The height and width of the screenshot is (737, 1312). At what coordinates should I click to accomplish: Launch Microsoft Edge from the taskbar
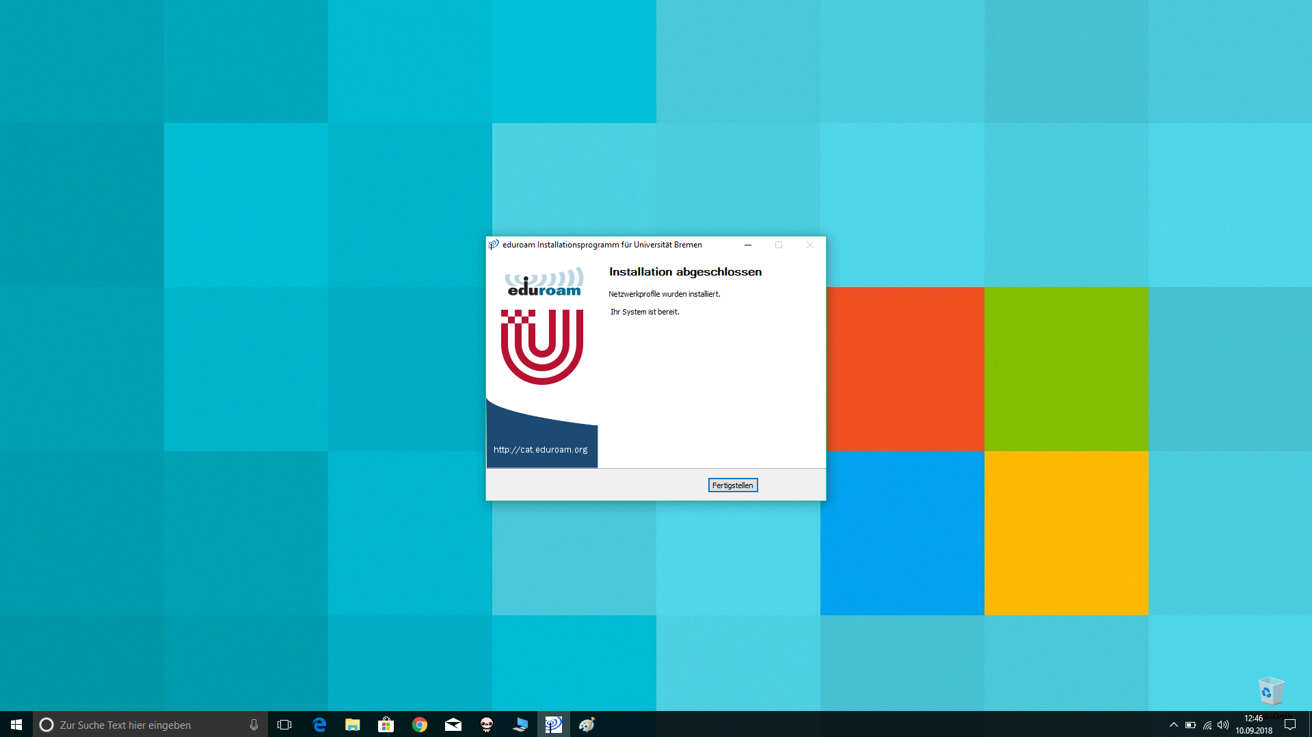coord(319,725)
